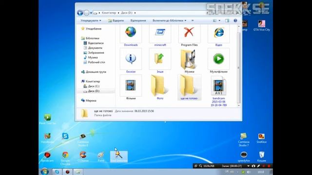Screen dimensions: 312x175
Task: Open Відеозаписи library in sidebar
Action: pyautogui.click(x=94, y=43)
